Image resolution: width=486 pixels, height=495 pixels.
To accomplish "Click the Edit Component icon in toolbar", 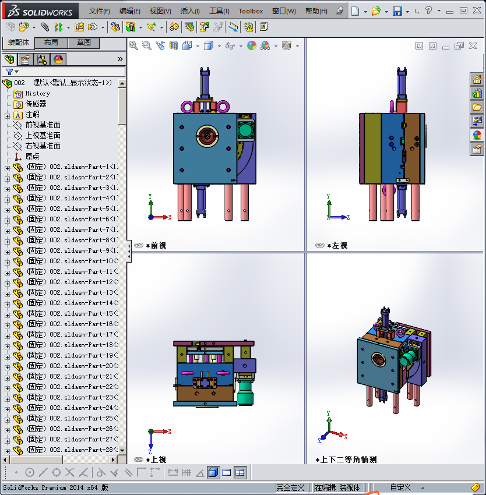I will pos(10,27).
